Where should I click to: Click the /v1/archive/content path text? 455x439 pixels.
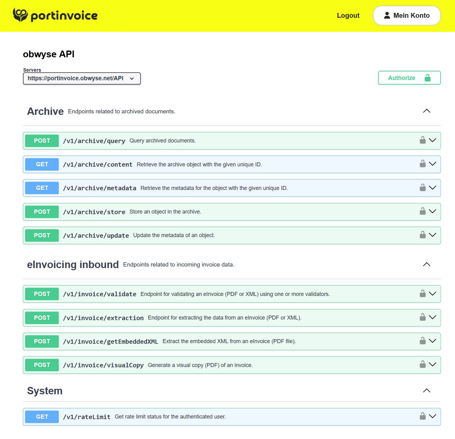98,165
